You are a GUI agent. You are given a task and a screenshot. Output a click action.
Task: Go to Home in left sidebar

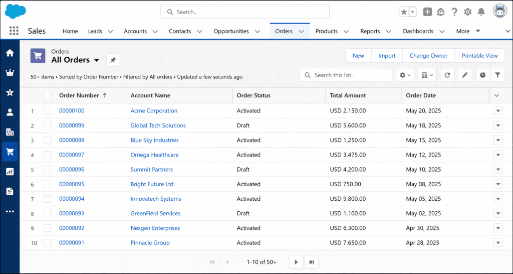click(x=10, y=53)
